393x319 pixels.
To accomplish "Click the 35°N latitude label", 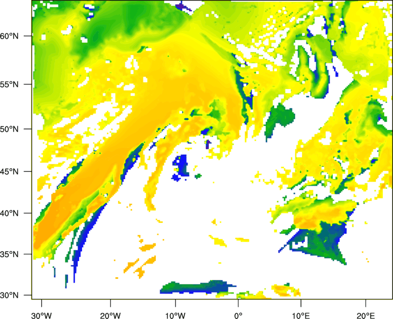I will tap(9, 254).
